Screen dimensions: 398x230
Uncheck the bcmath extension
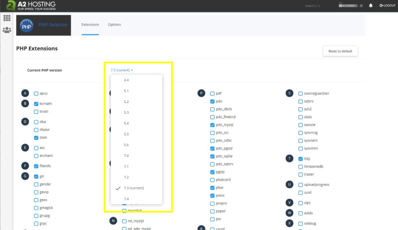point(36,104)
